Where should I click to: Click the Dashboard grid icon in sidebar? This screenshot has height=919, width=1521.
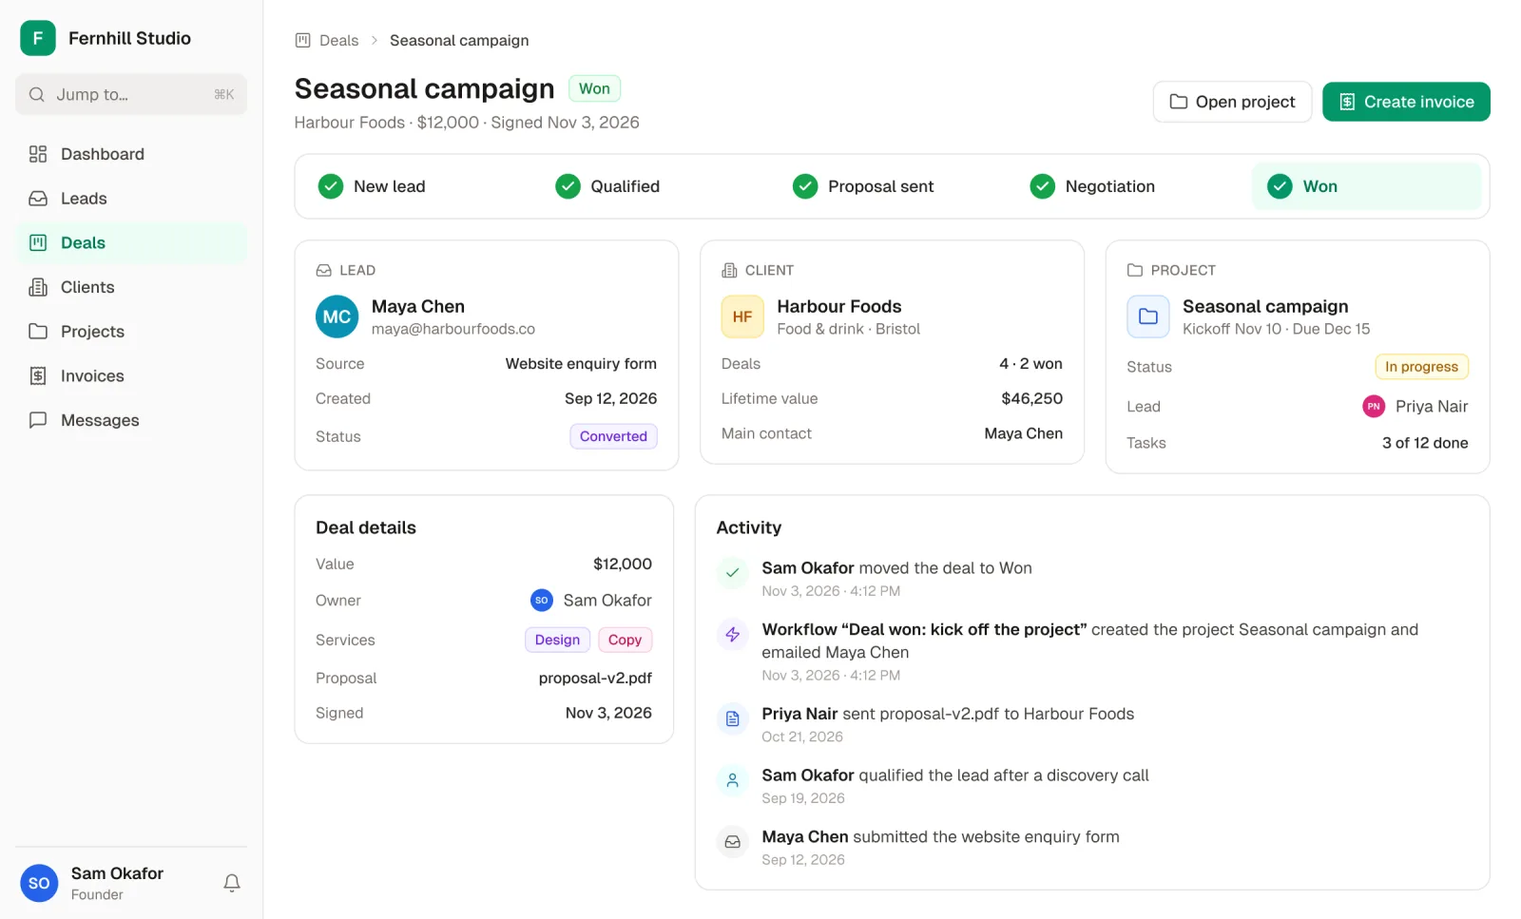38,154
